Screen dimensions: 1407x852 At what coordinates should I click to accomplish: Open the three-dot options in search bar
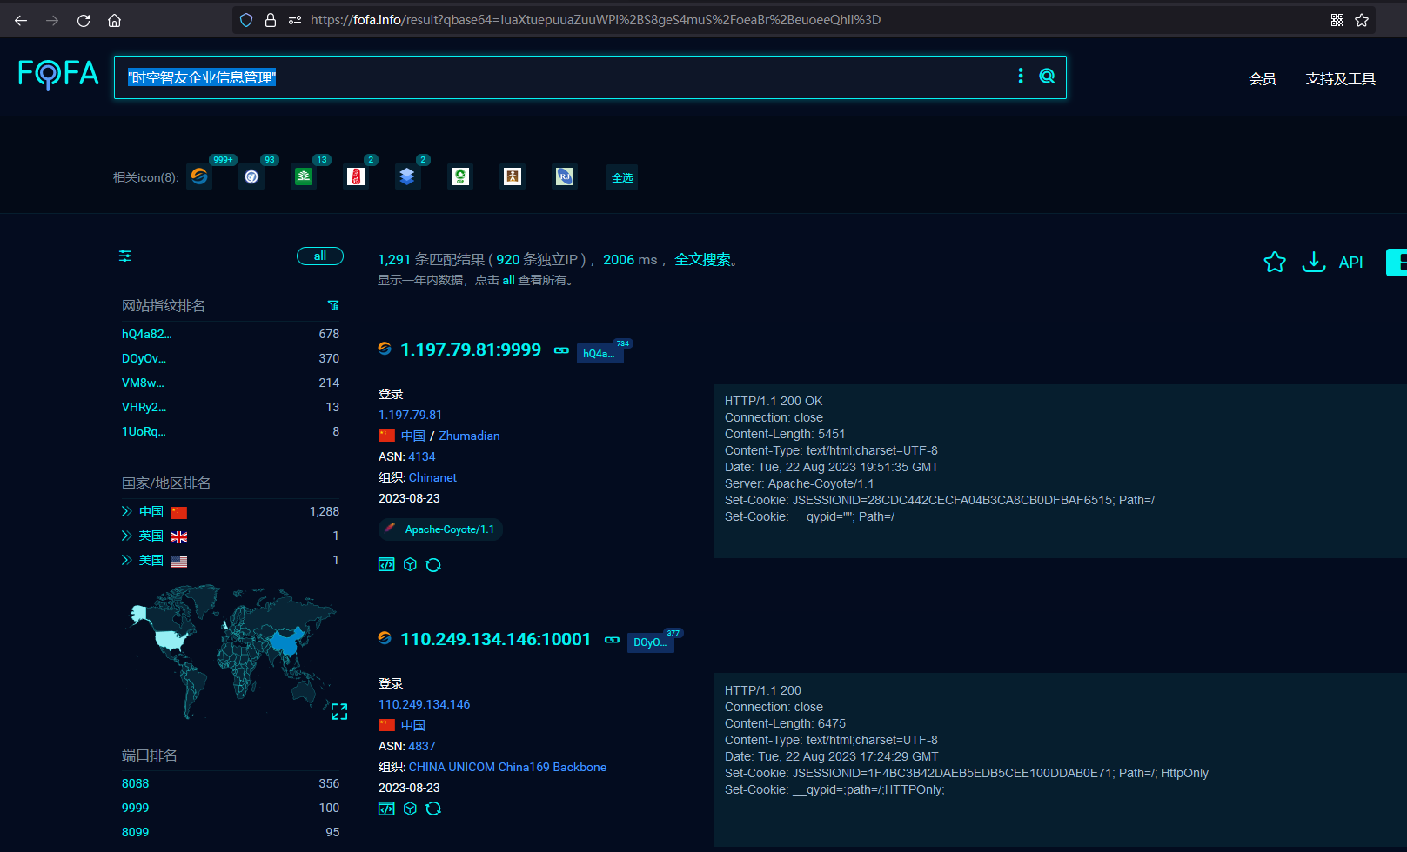pos(1021,77)
